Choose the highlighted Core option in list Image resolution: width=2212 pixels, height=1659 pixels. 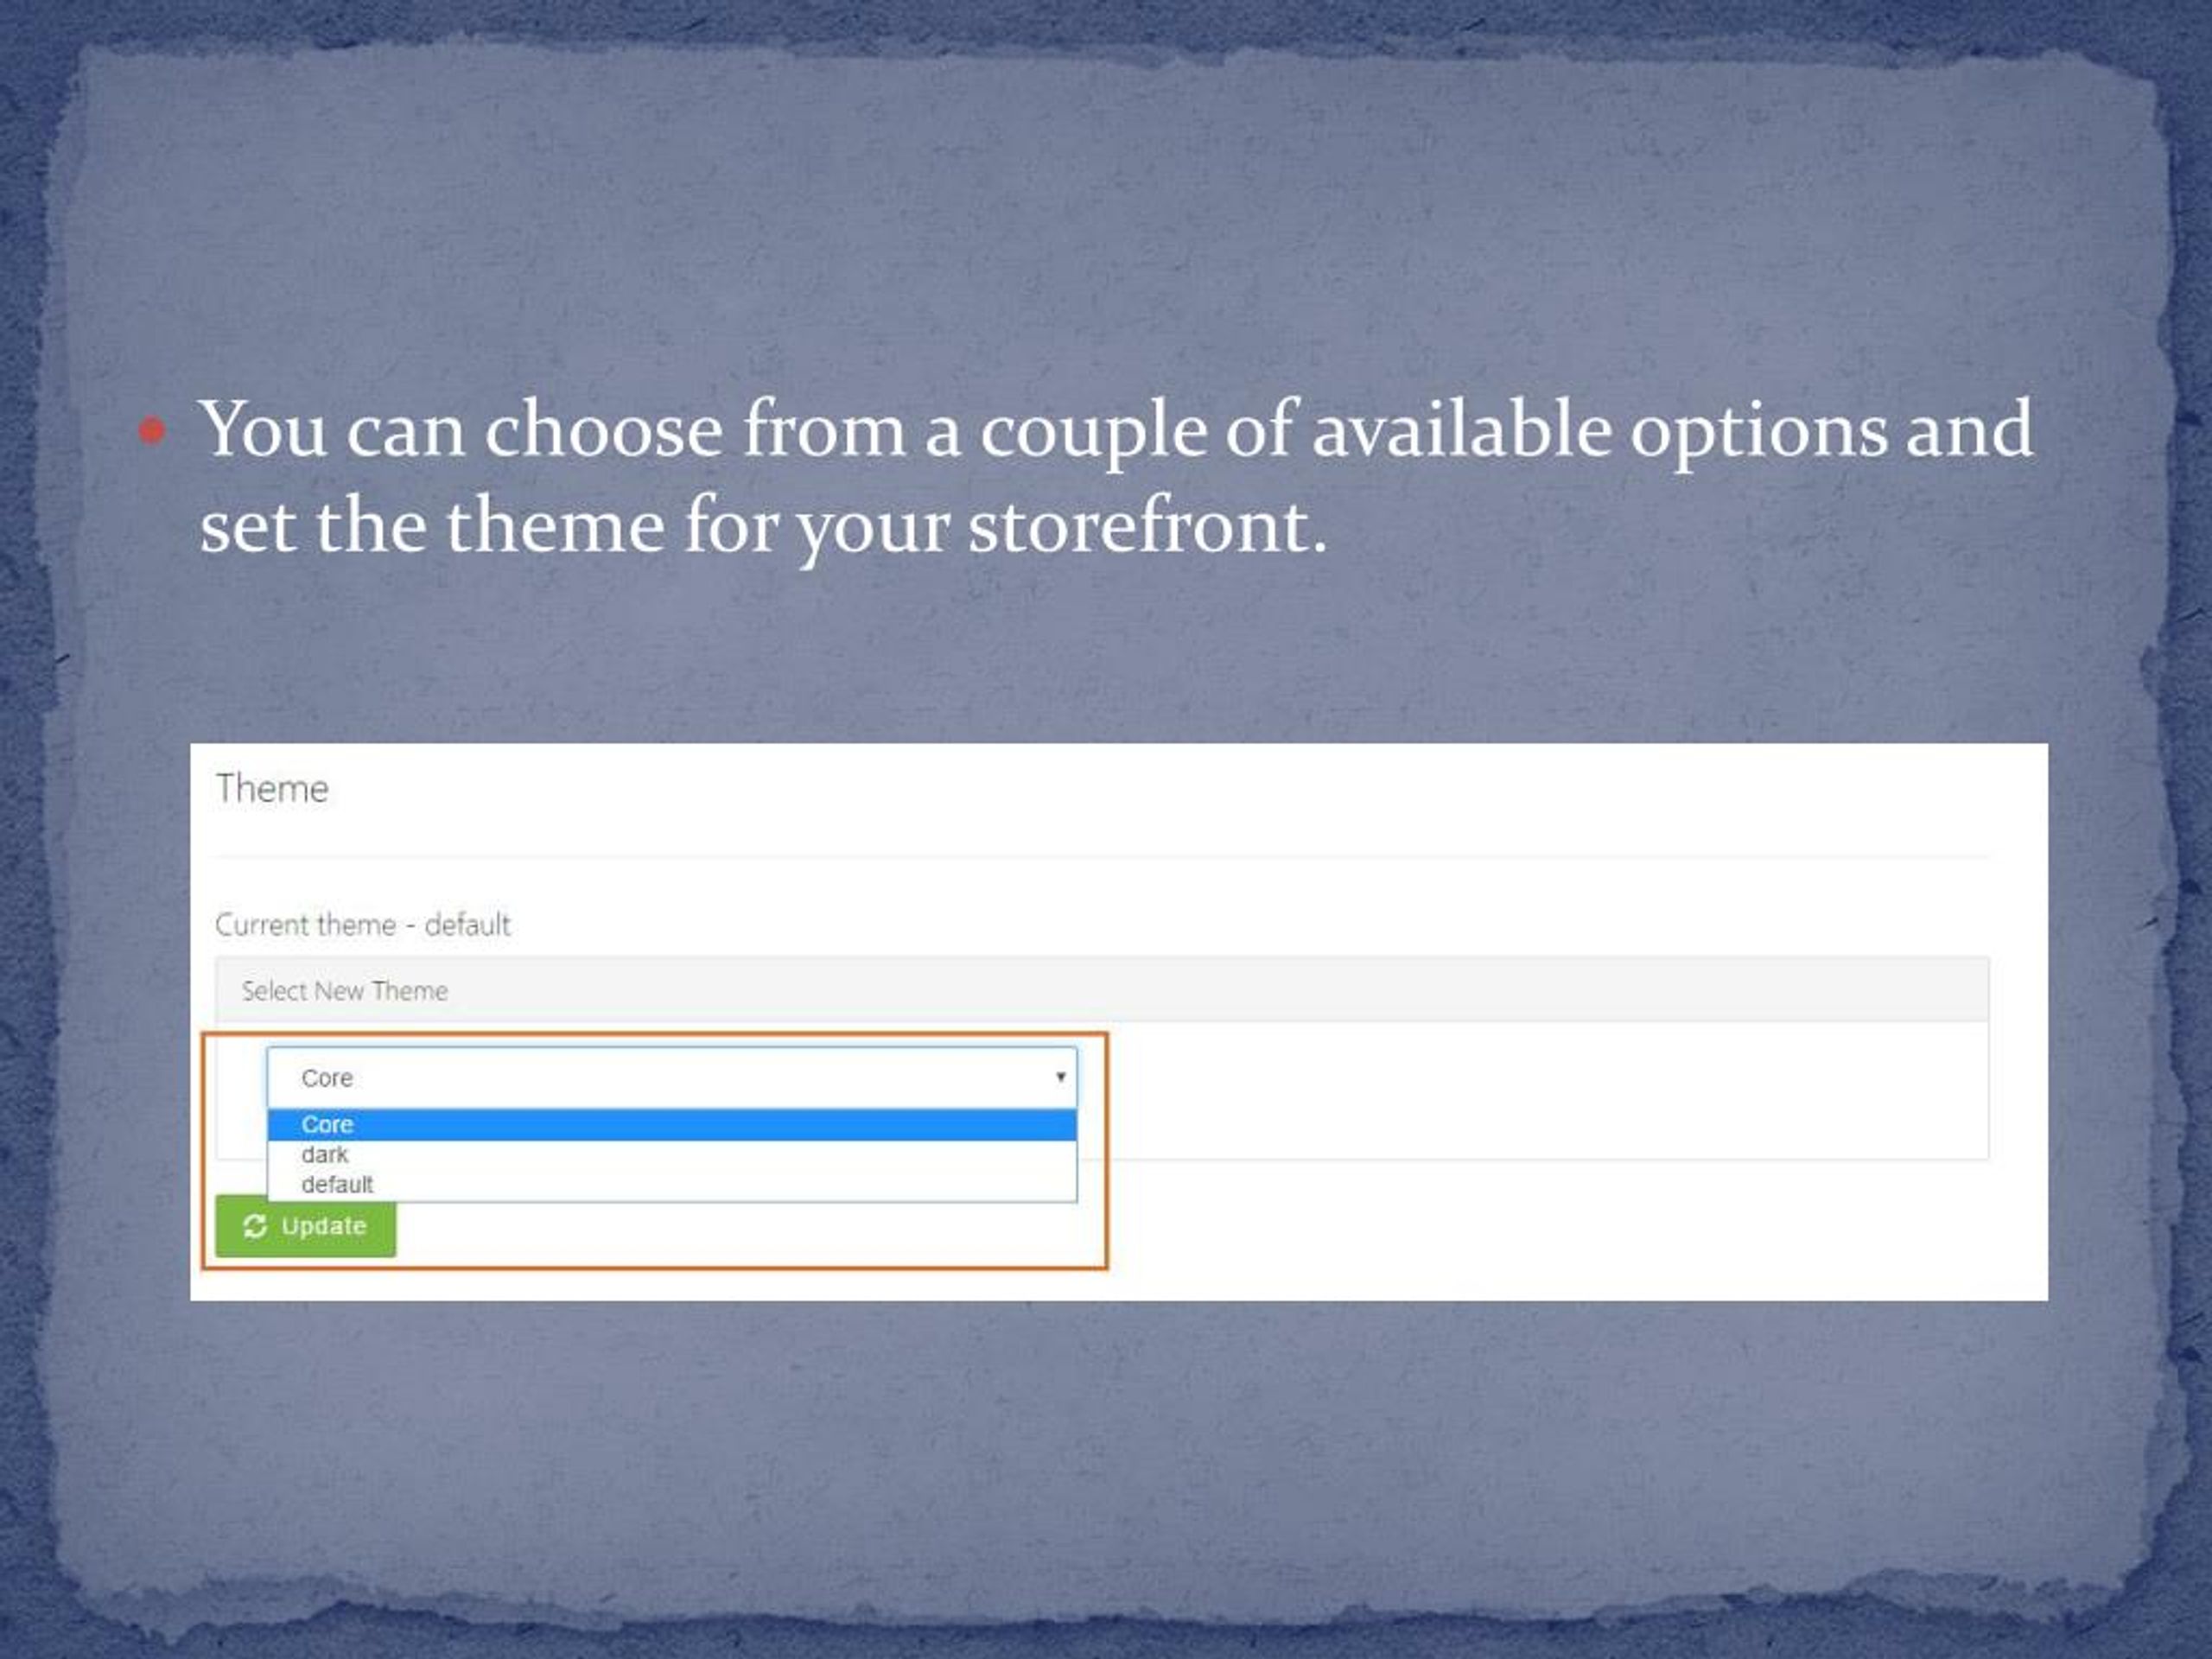coord(672,1125)
